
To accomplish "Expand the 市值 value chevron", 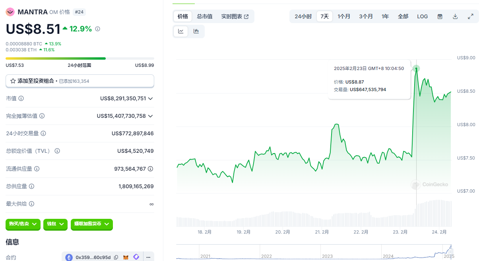I will tap(150, 98).
